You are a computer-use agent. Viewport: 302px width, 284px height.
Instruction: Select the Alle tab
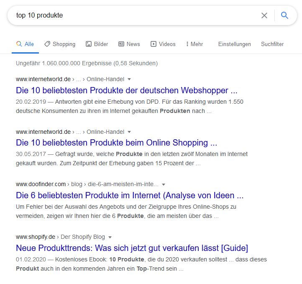(x=25, y=44)
